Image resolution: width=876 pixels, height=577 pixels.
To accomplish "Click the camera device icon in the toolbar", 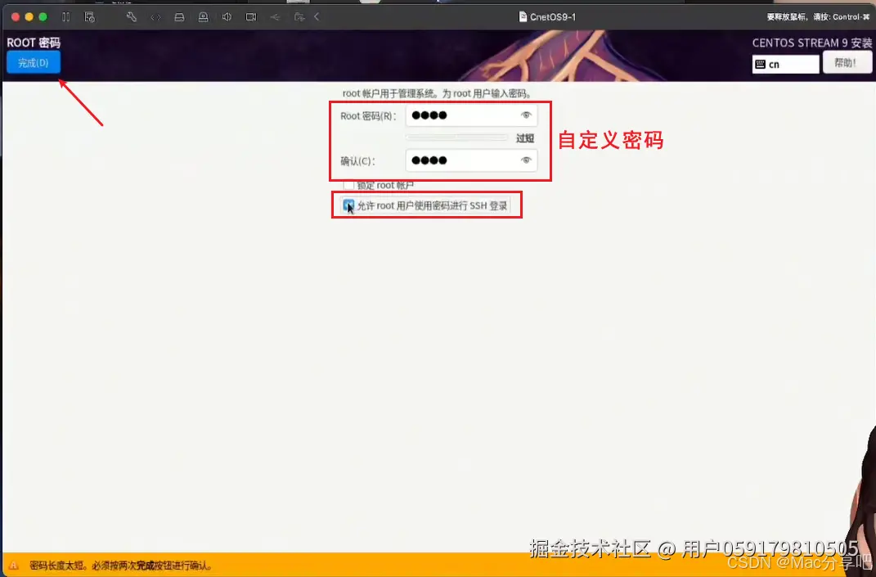I will [251, 16].
